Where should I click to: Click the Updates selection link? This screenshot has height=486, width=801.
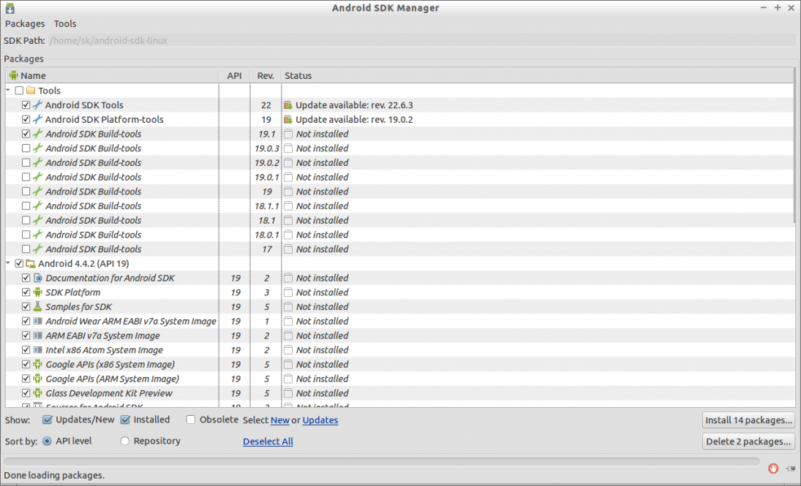pos(320,420)
